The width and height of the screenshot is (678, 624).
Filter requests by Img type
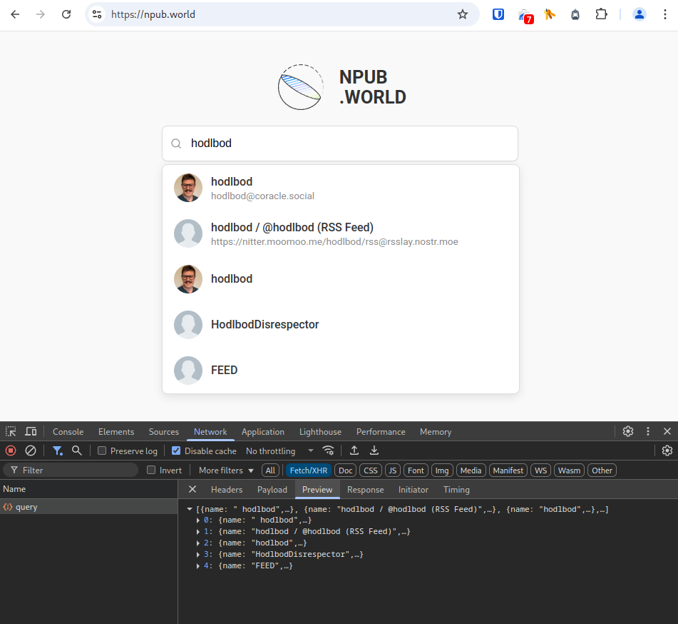tap(442, 470)
